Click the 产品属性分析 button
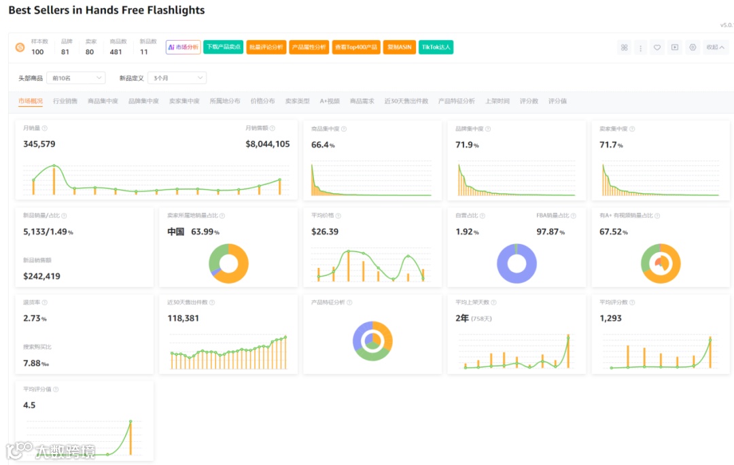 [x=309, y=48]
